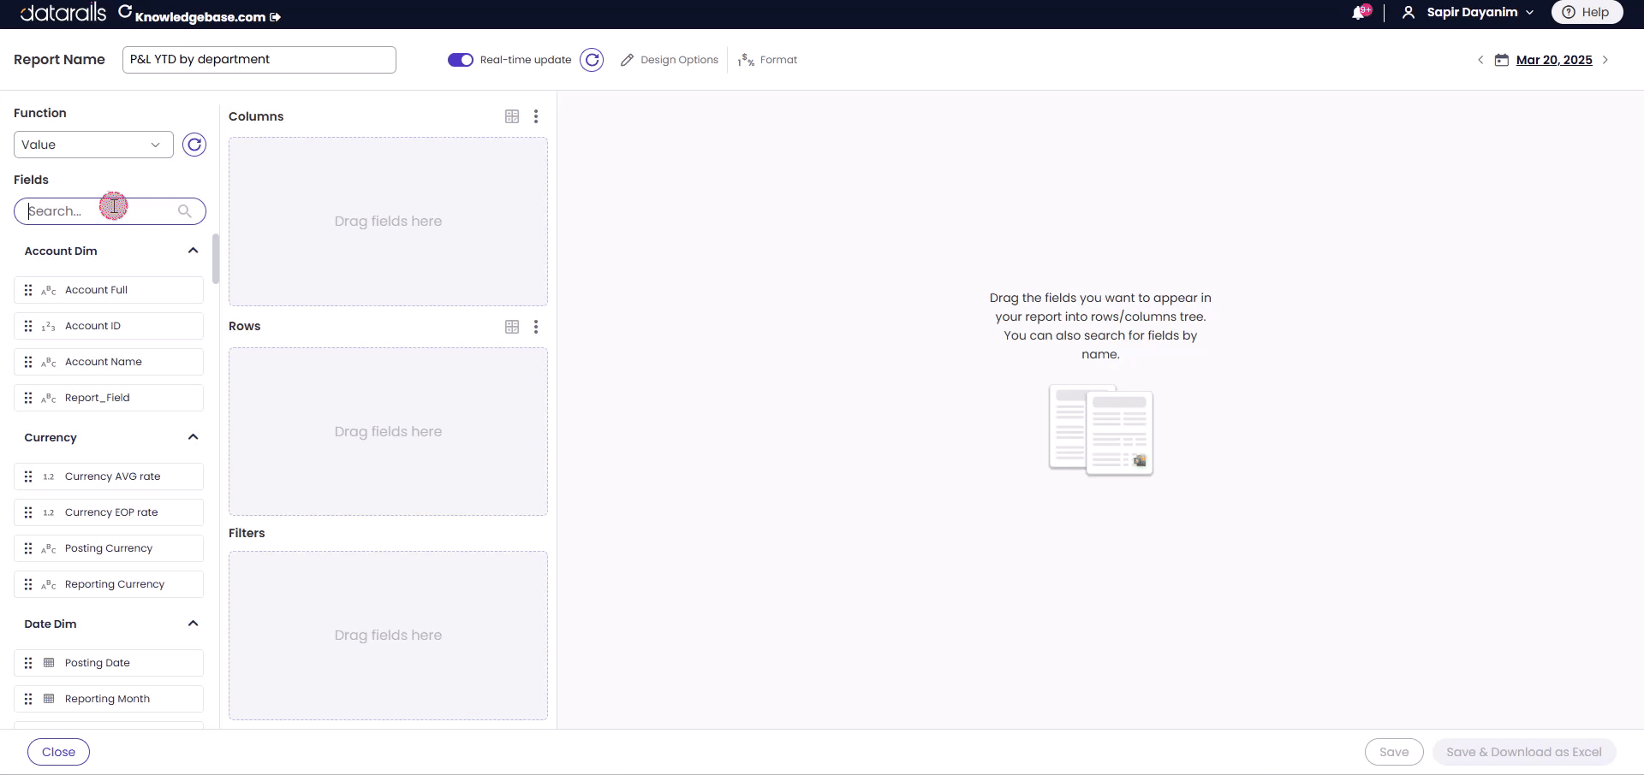The image size is (1644, 775).
Task: Click refresh icon beside Real-time update
Action: pyautogui.click(x=592, y=60)
